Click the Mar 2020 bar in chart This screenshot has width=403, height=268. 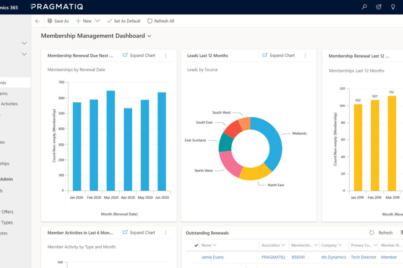(x=111, y=141)
